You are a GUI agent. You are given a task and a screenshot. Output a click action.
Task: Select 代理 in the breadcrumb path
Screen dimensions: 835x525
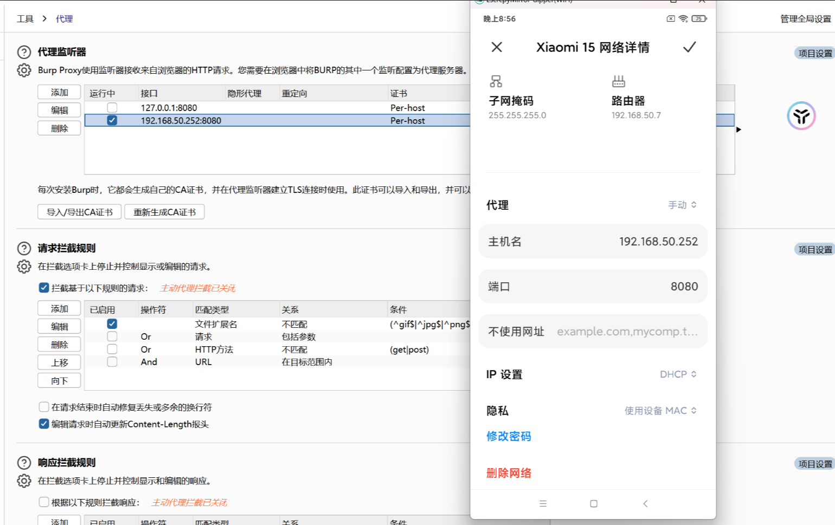coord(64,19)
